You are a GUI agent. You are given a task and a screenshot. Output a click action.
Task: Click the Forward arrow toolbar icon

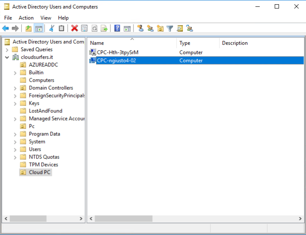point(15,29)
